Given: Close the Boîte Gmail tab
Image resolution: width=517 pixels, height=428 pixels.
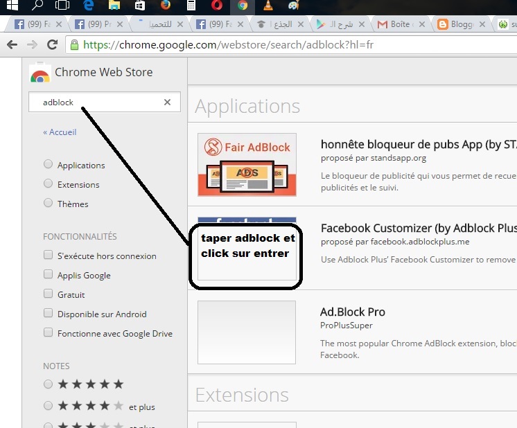Looking at the screenshot, I should pos(422,24).
